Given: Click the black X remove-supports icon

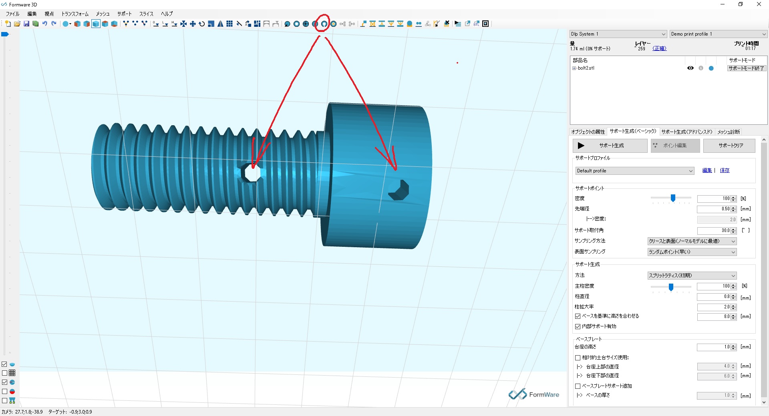Looking at the screenshot, I should click(447, 24).
